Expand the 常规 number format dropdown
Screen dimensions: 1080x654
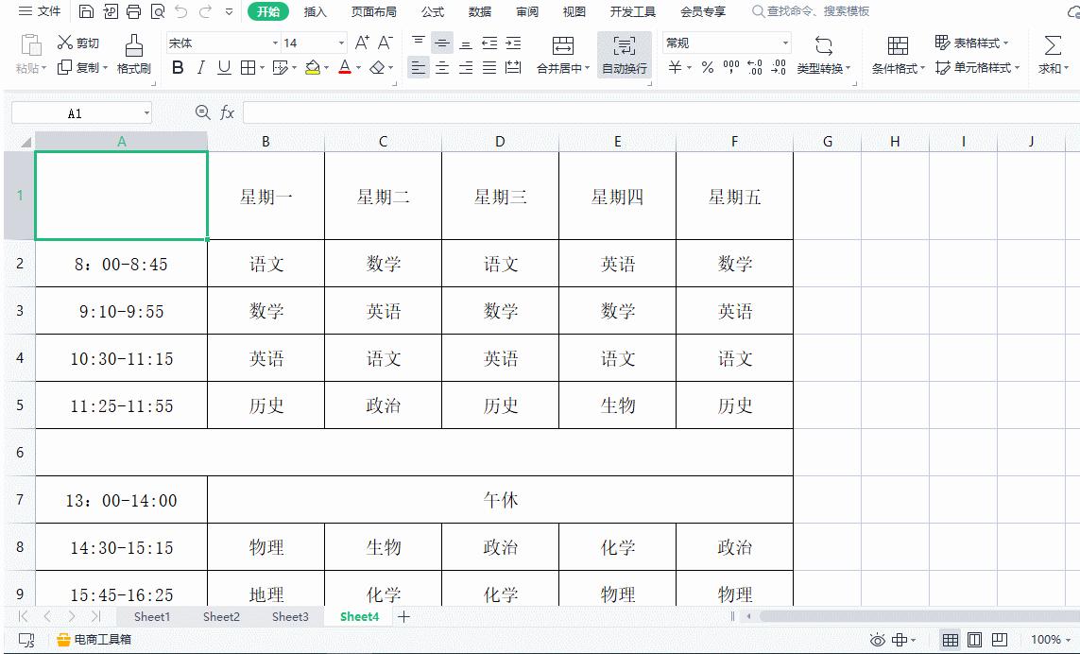pos(785,43)
